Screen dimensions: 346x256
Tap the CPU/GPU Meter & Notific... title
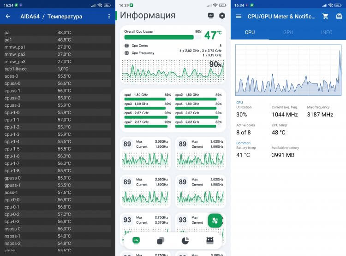(281, 17)
